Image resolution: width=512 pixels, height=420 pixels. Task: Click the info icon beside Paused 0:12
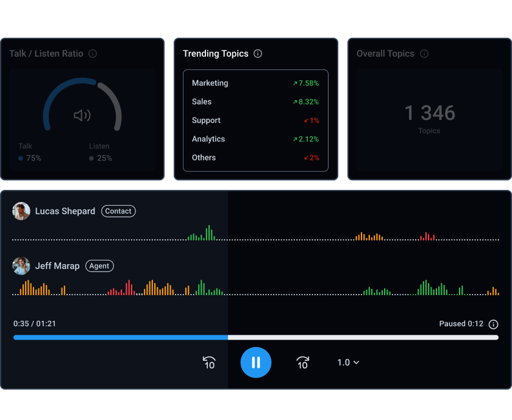click(x=494, y=324)
